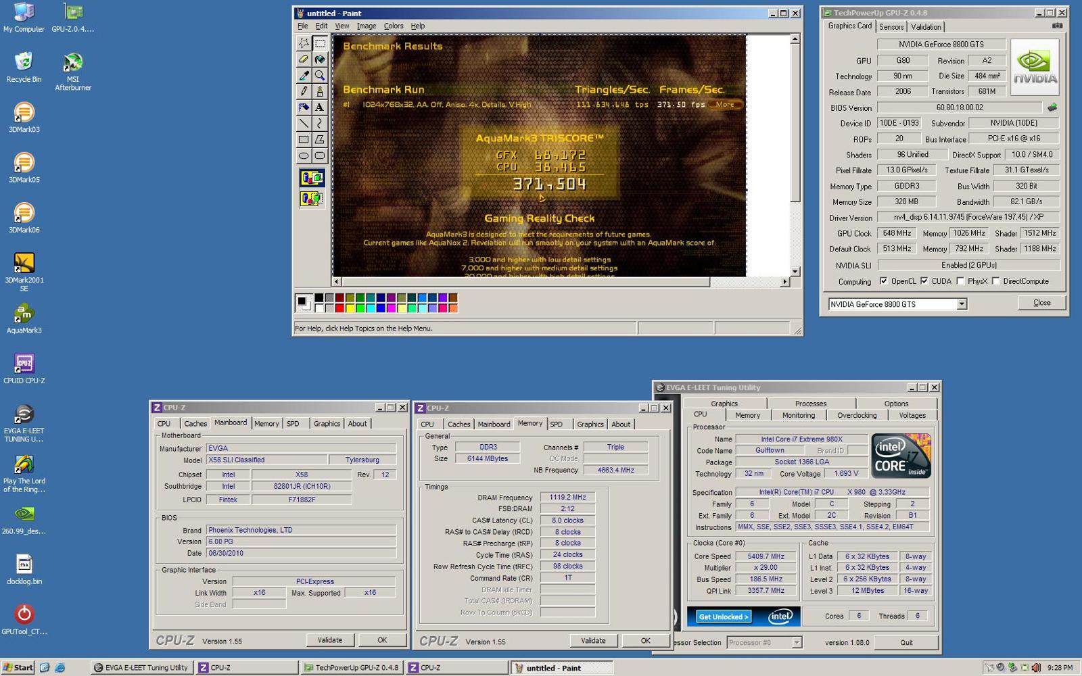
Task: Select the Rounded Rectangle tool in Paint
Action: coord(320,155)
